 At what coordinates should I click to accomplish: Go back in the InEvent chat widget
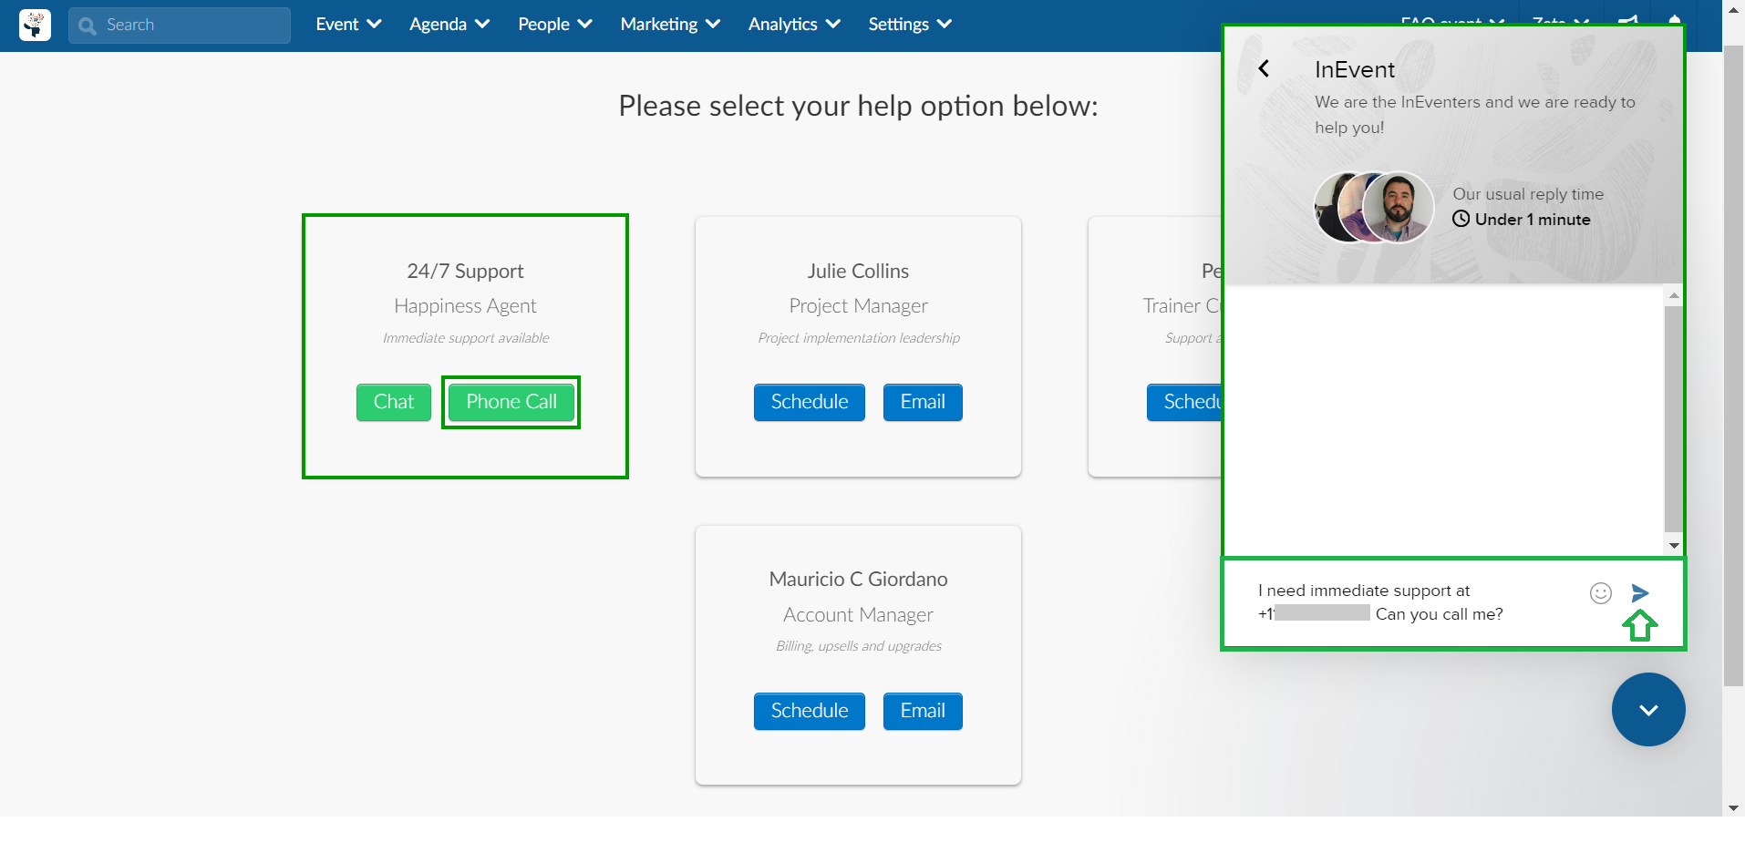click(1264, 68)
